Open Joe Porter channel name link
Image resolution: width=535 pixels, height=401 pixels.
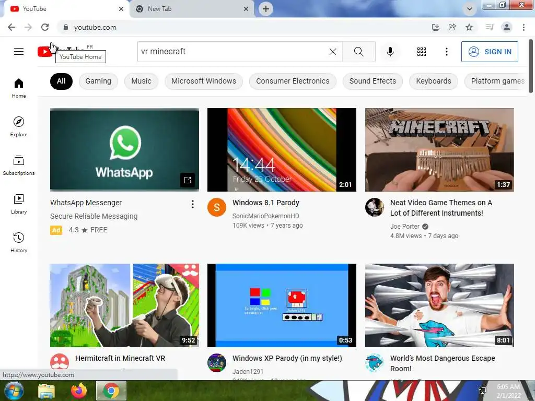click(405, 227)
